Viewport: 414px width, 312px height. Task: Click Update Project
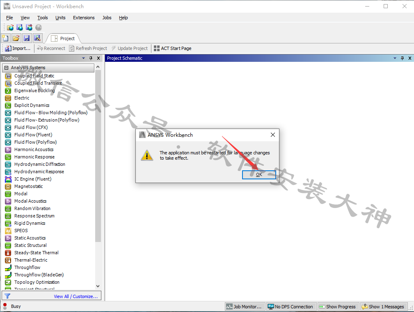[x=129, y=48]
